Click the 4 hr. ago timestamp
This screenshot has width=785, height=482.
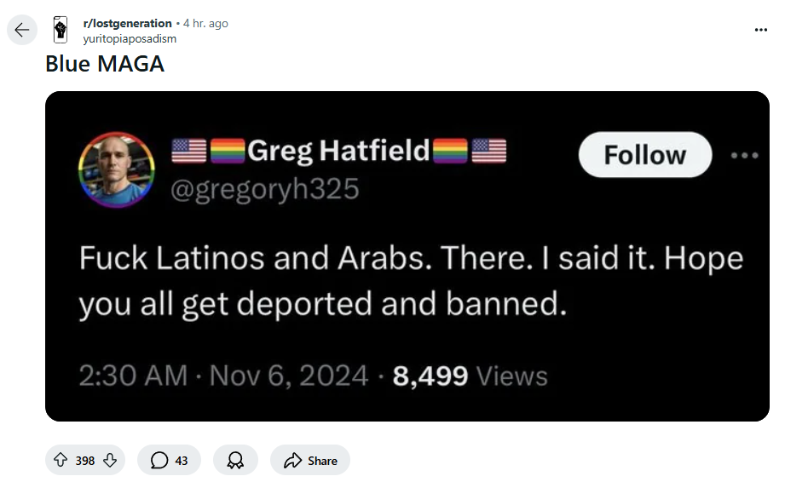[x=205, y=23]
